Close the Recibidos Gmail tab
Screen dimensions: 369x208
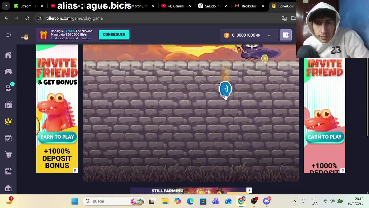(263, 6)
